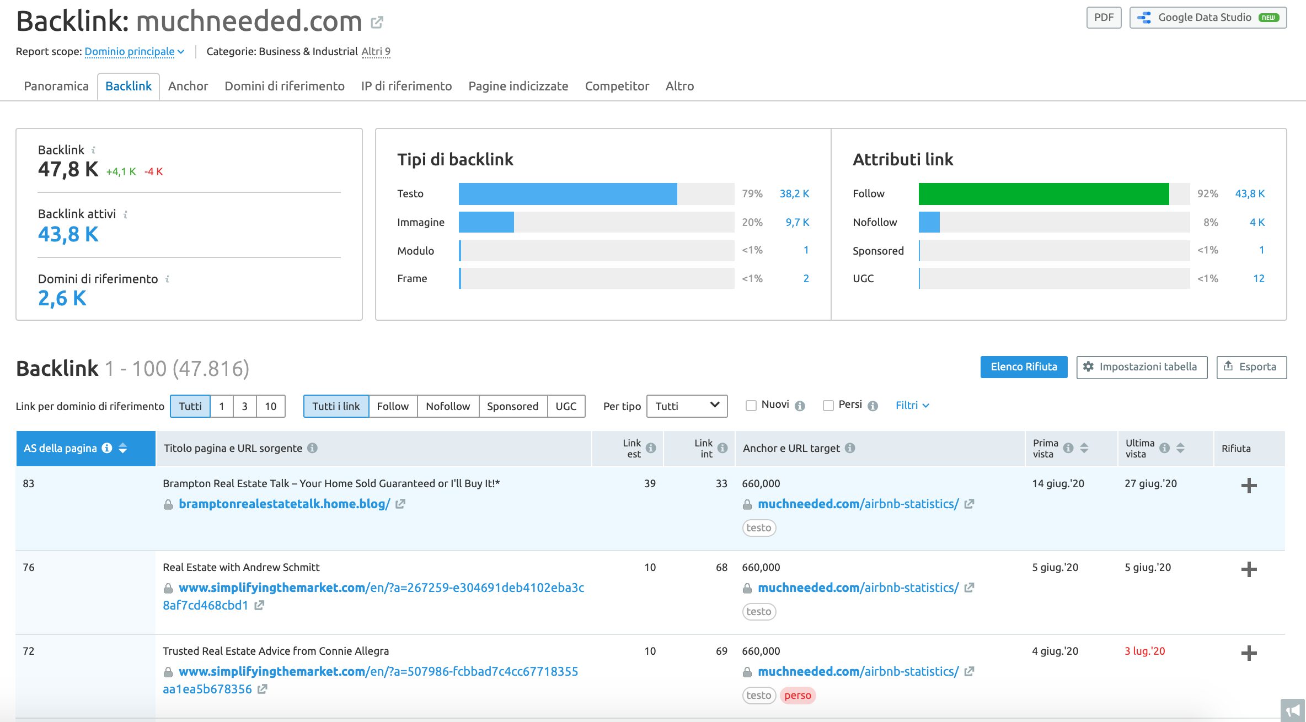Viewport: 1306px width, 722px height.
Task: Filter by Follow links
Action: point(393,406)
